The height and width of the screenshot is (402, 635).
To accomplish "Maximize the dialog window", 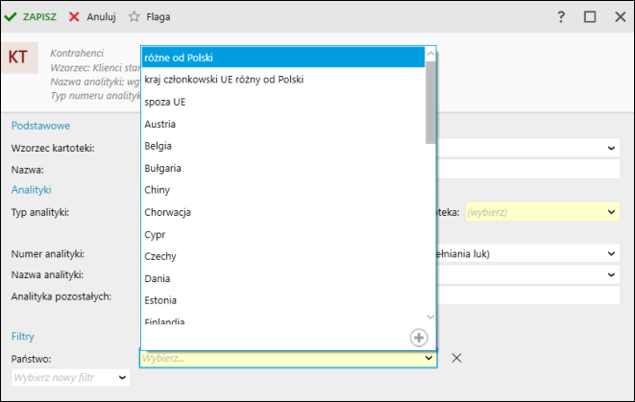I will coord(590,16).
